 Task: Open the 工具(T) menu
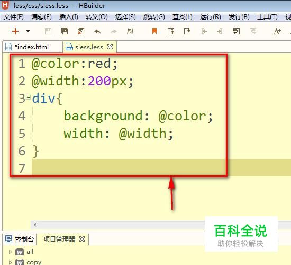267,17
